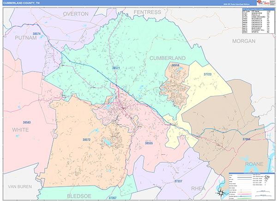Select the OVERTON county label
Viewport: 277px width, 201px height.
pyautogui.click(x=76, y=14)
